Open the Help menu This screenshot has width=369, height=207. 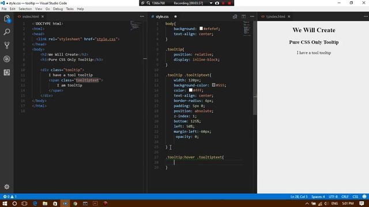click(x=80, y=9)
